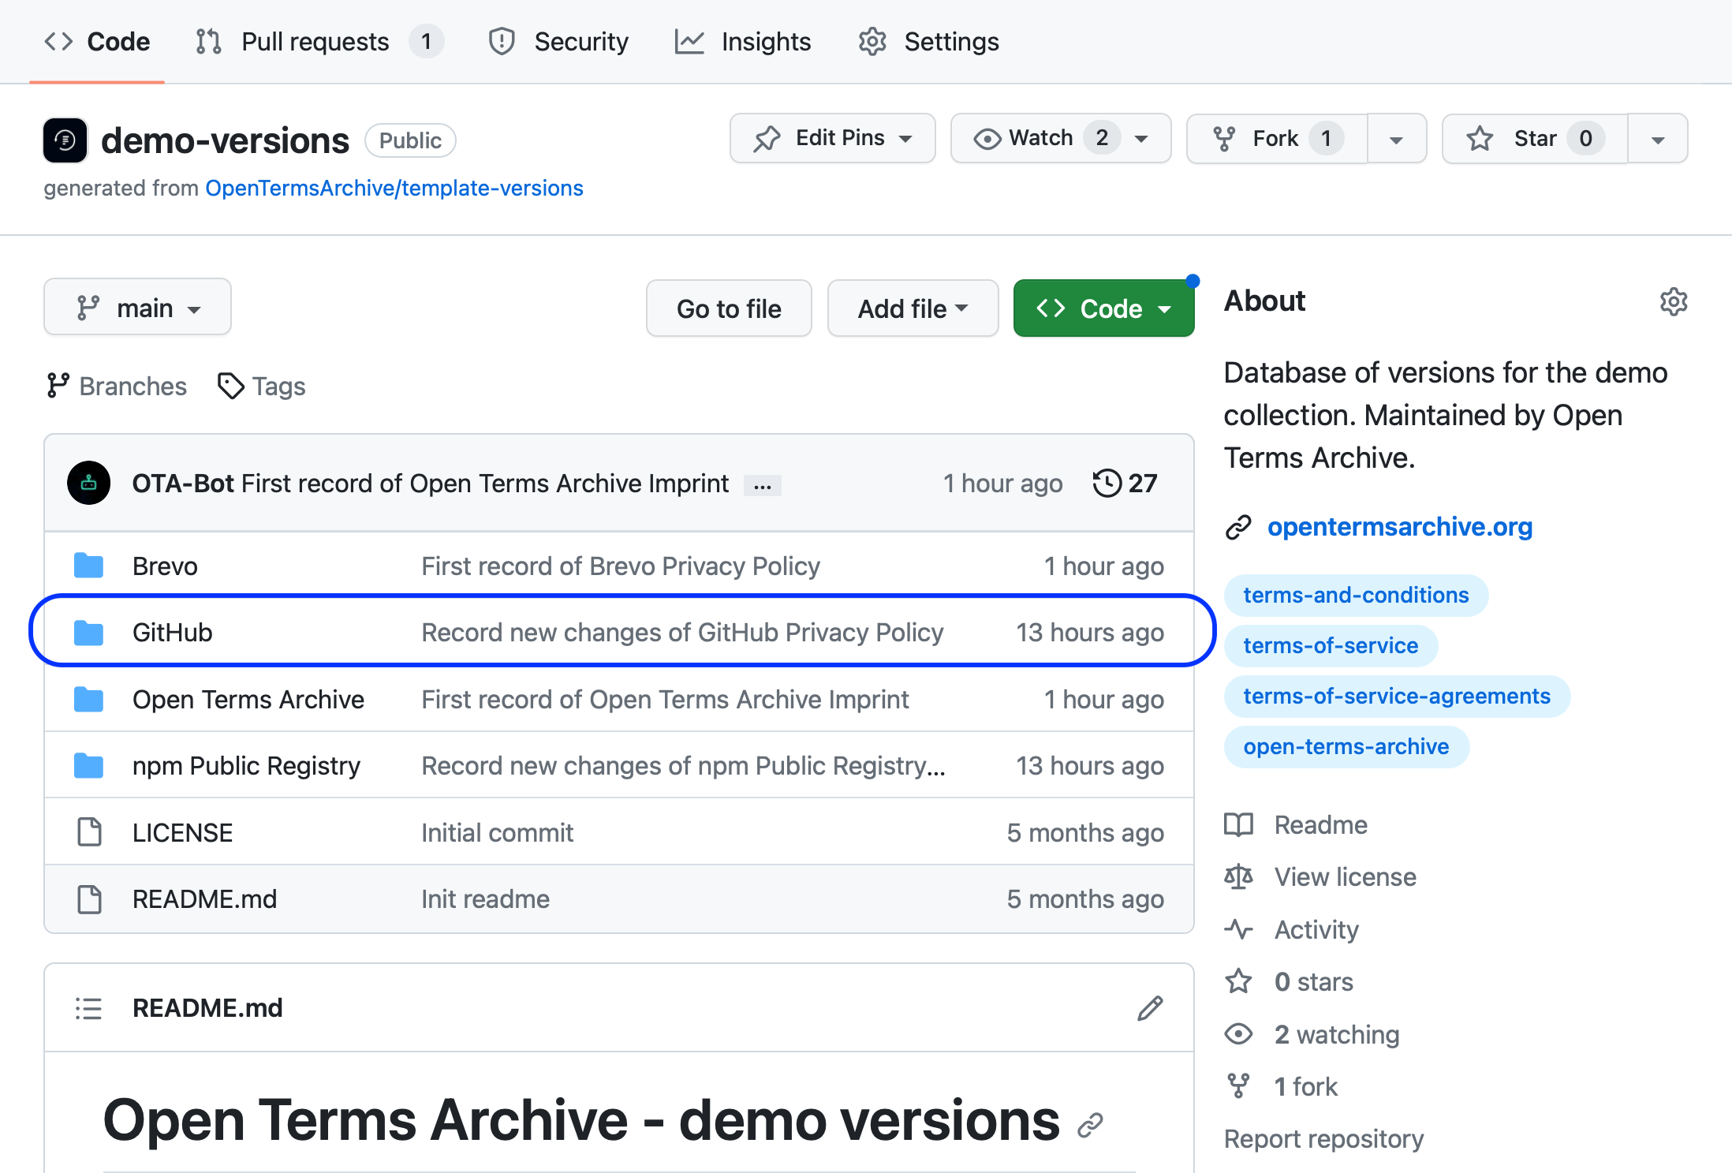Click the Branches icon
1732x1173 pixels.
point(59,386)
